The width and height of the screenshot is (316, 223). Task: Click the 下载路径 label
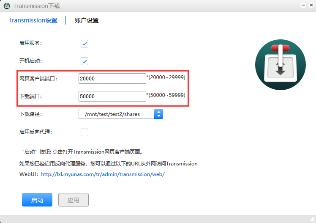(x=30, y=114)
